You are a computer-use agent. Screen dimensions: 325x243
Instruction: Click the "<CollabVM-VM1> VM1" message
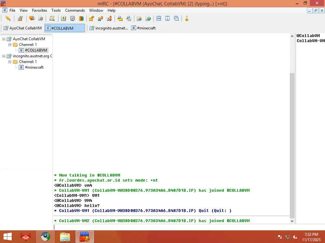click(77, 196)
